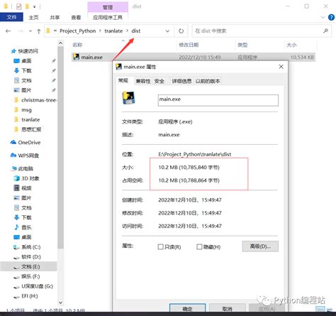336x316 pixels.
Task: Expand the address bar history dropdown
Action: click(x=167, y=31)
